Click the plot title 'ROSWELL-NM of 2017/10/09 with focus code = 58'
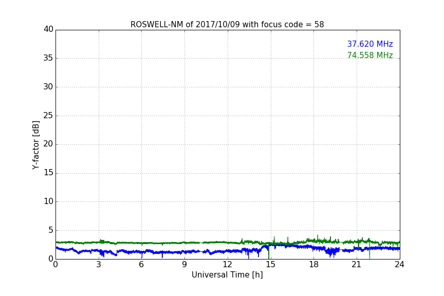Image resolution: width=444 pixels, height=296 pixels. click(x=227, y=25)
